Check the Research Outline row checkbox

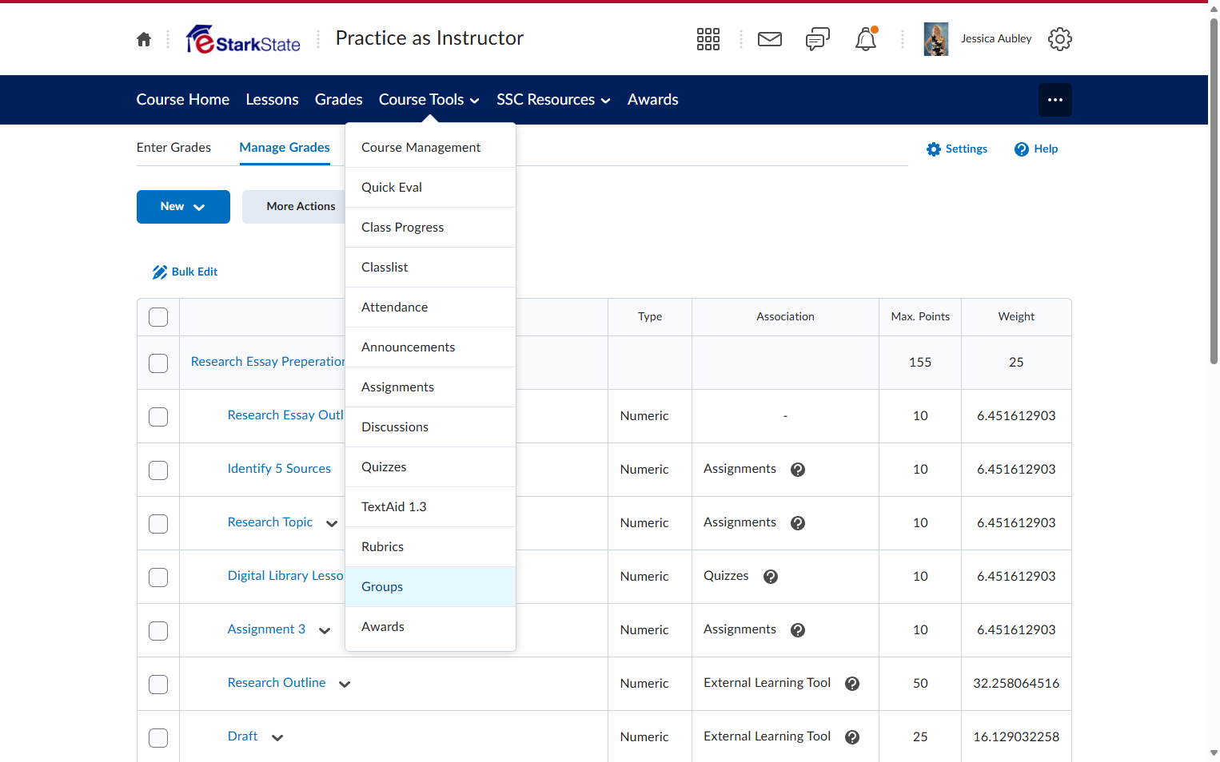coord(158,685)
